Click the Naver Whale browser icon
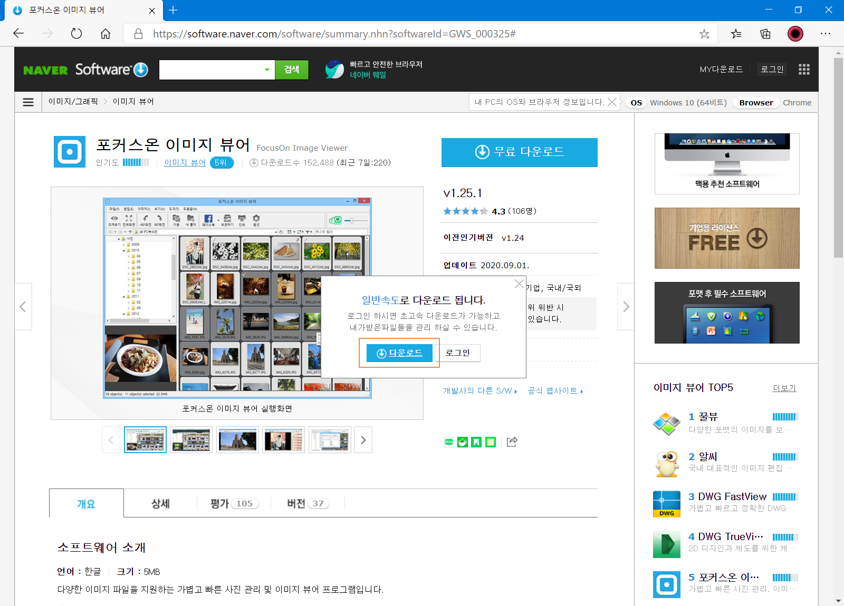 coord(334,70)
